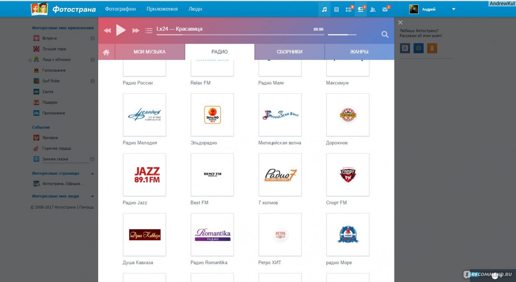Open Андрей profile avatar
This screenshot has width=516, height=282.
tap(414, 9)
